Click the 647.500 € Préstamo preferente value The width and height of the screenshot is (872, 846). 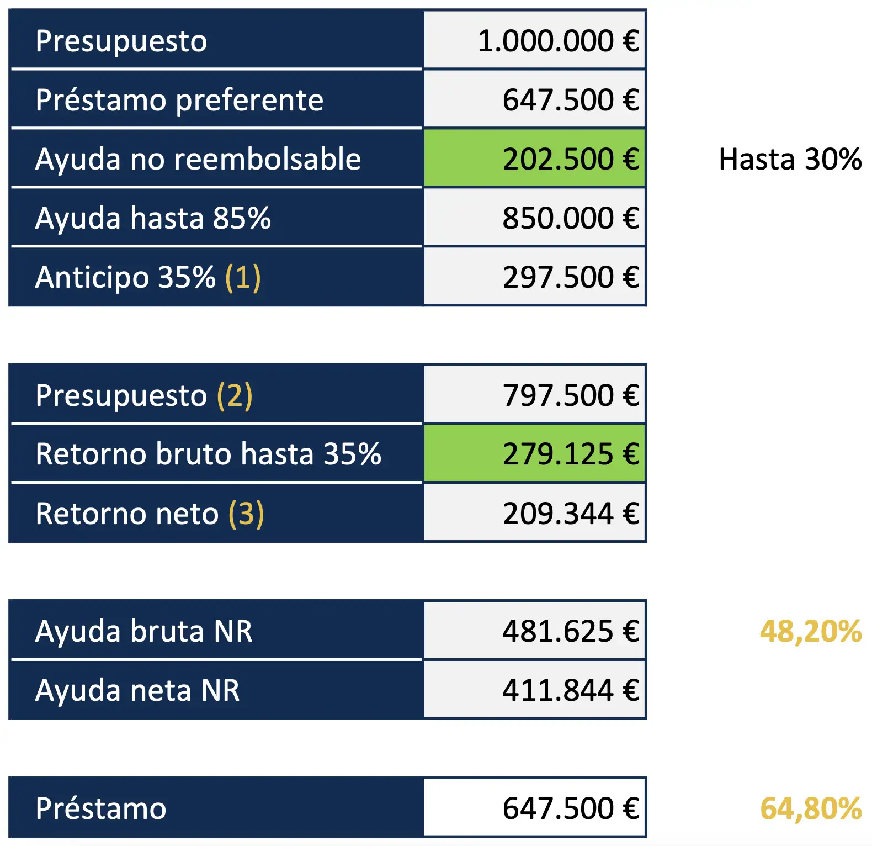click(x=534, y=100)
